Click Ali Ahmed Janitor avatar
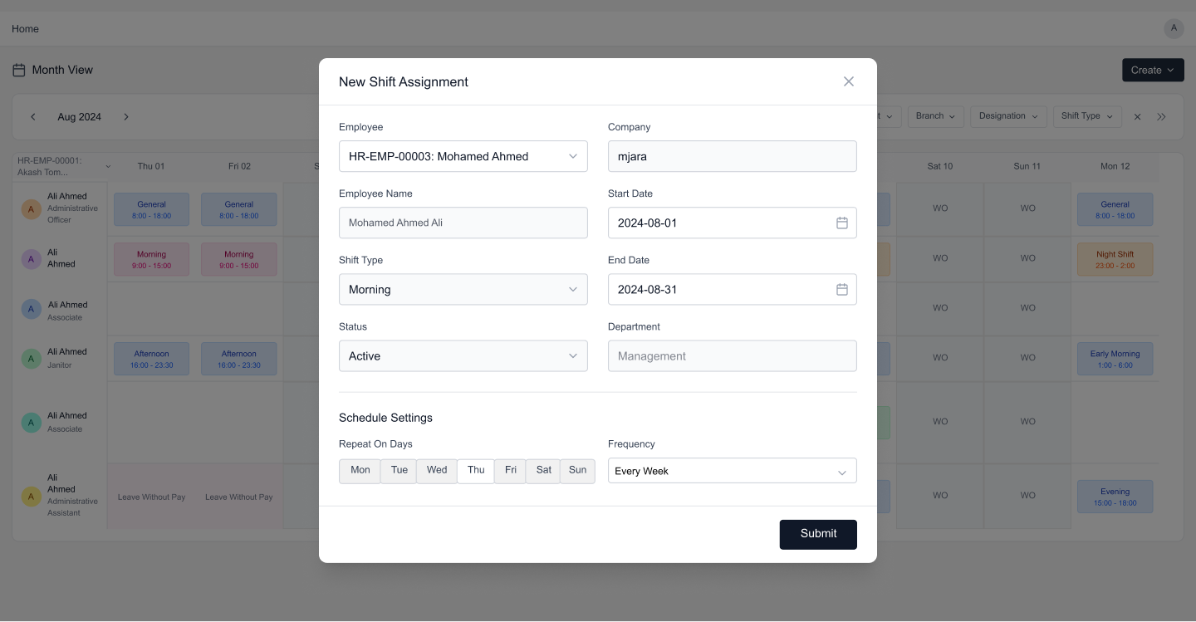This screenshot has height=622, width=1196. (x=31, y=359)
